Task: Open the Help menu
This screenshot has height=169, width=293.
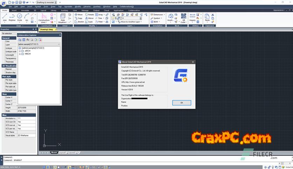Action: 115,7
